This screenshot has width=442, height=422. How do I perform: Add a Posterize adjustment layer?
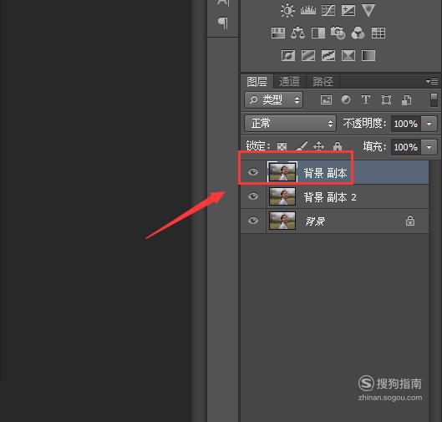tap(308, 55)
